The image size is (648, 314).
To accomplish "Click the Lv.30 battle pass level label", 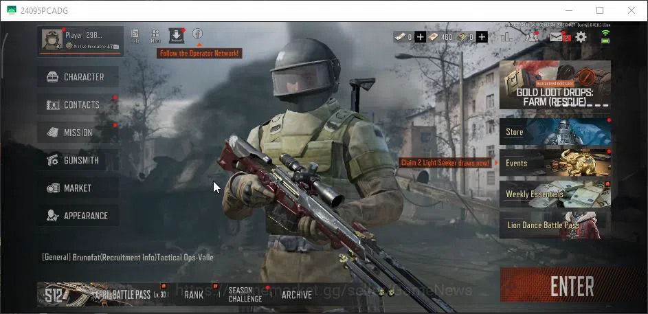I will tap(160, 295).
